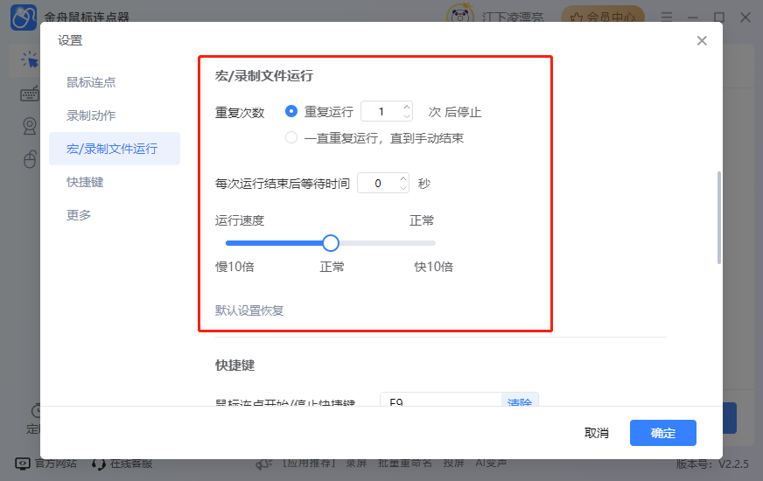
Task: Select the 重复运行 radio button
Action: 291,112
